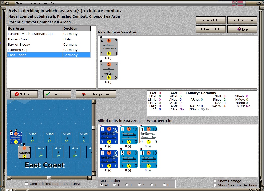264x191 pixels.
Task: Click the CA Deutschland stack on East Coast map
Action: coord(24,152)
